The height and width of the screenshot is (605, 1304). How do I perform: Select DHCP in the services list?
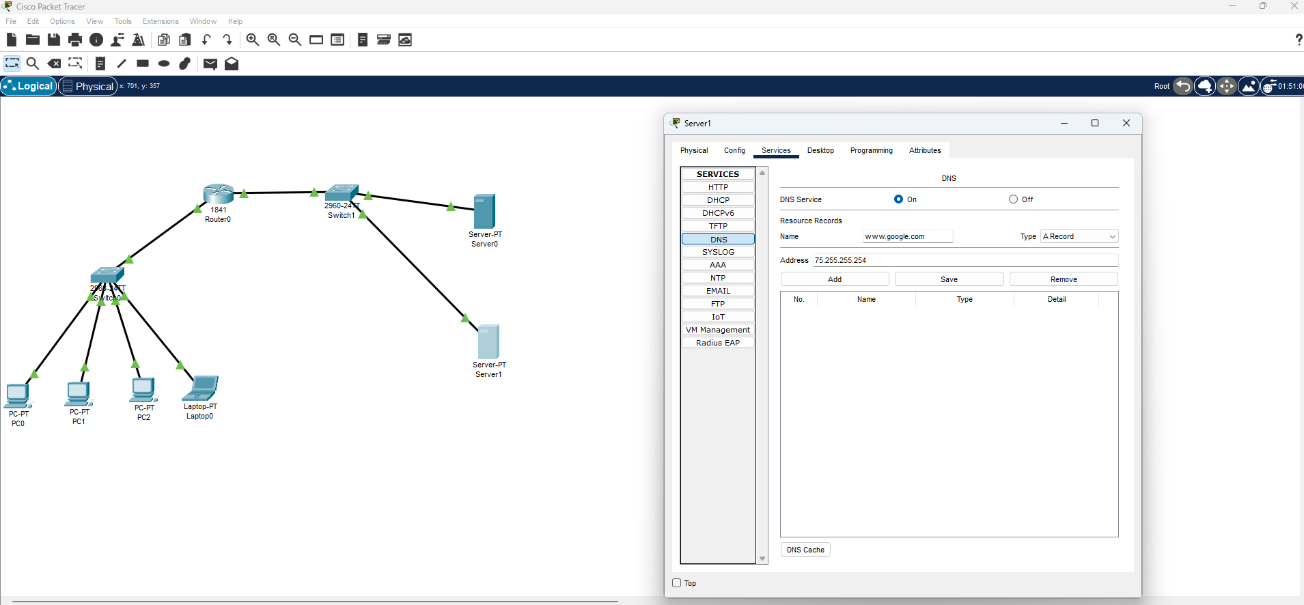pos(718,200)
